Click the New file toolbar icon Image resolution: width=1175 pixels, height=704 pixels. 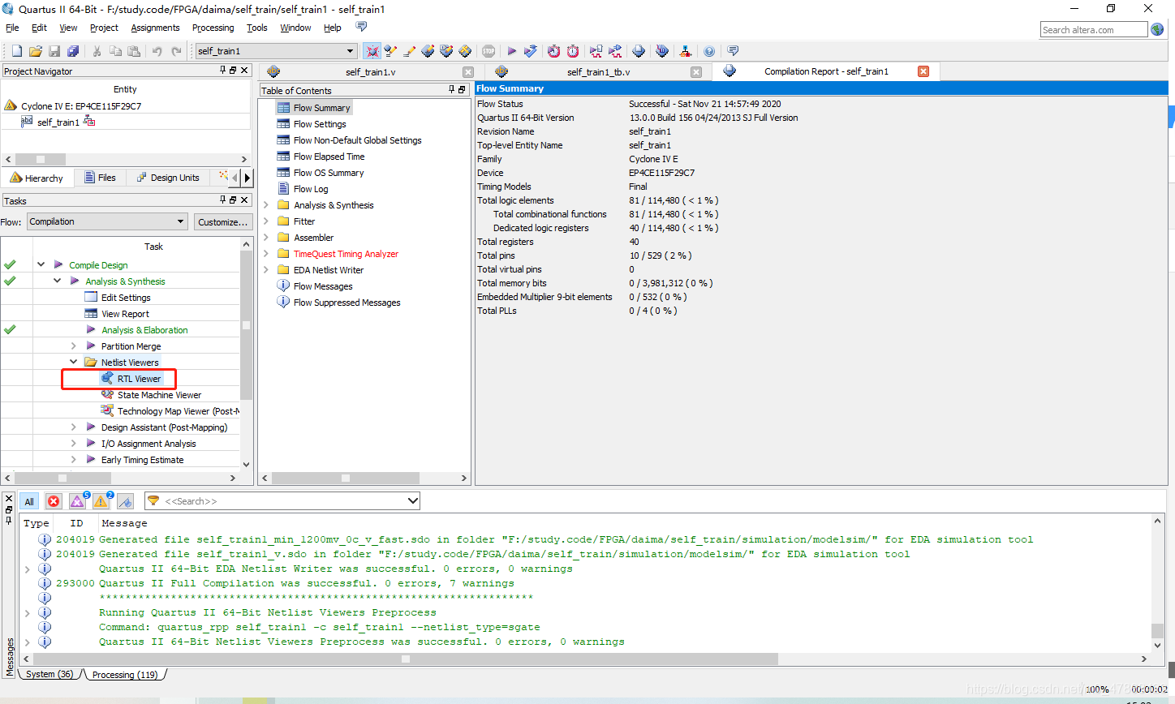click(x=16, y=51)
